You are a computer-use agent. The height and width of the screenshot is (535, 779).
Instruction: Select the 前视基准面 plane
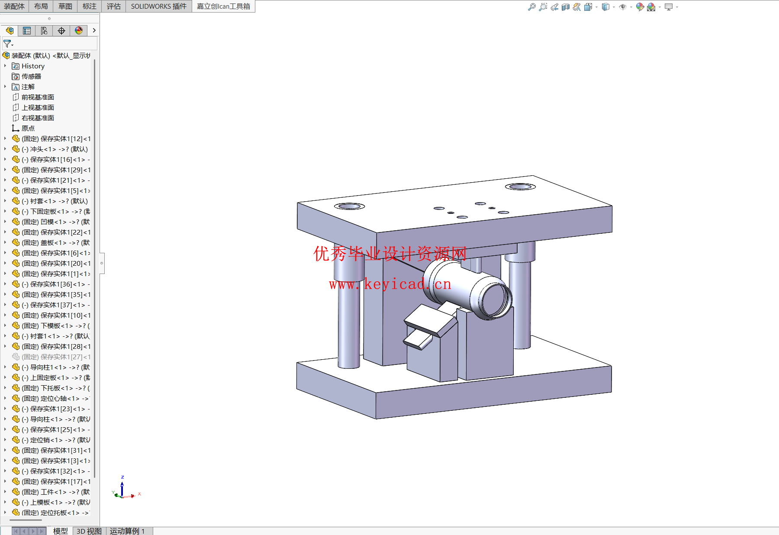(x=38, y=97)
